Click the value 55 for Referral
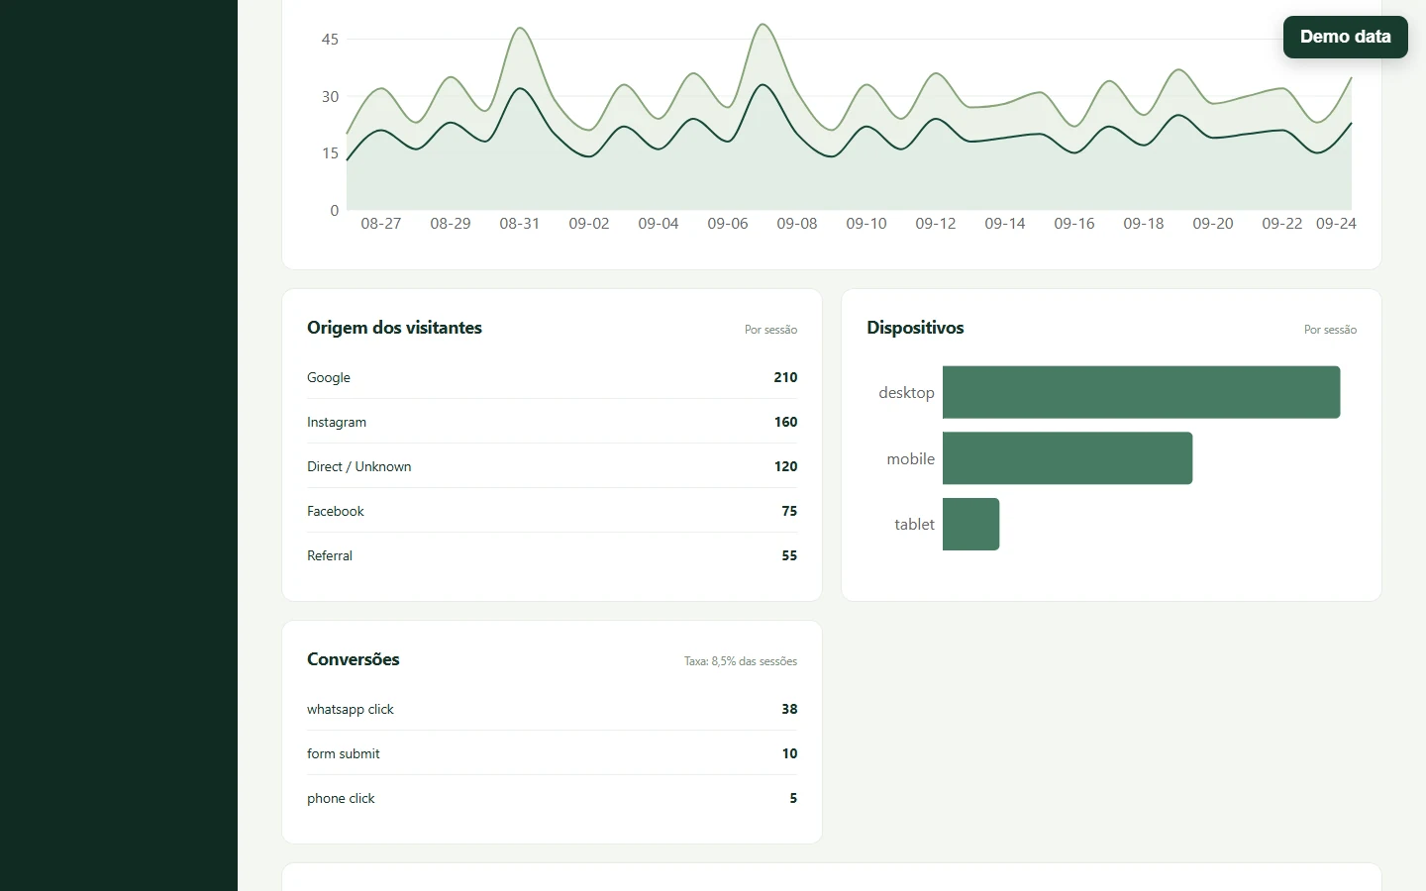This screenshot has height=891, width=1426. click(x=789, y=555)
